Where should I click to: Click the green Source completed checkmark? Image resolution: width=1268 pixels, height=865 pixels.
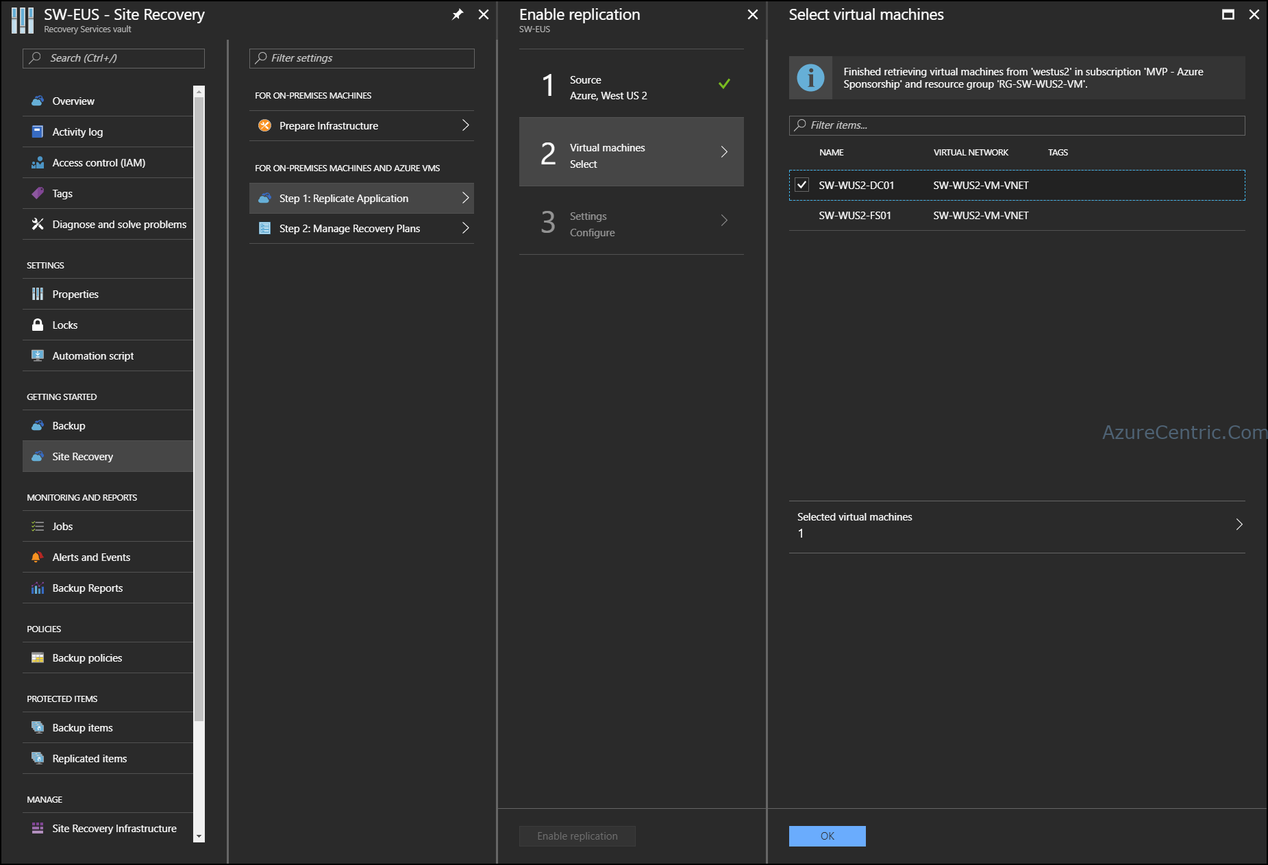click(724, 84)
